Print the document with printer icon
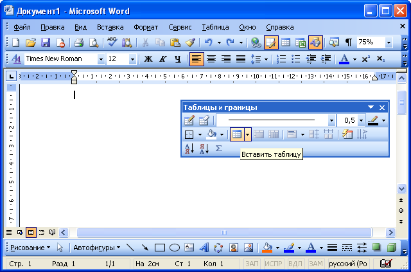 (78, 42)
